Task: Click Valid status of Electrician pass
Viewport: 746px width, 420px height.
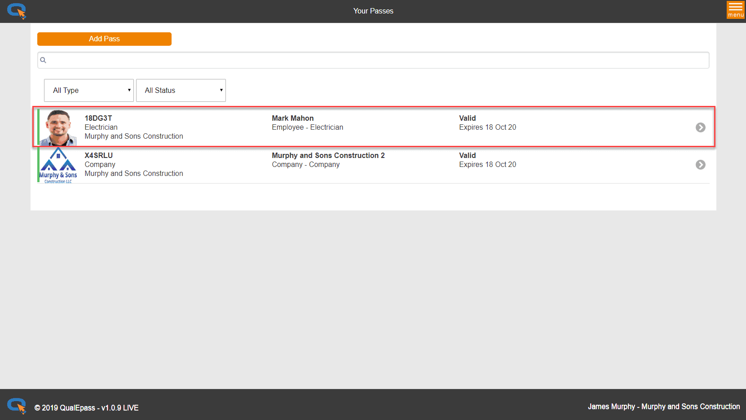Action: 467,118
